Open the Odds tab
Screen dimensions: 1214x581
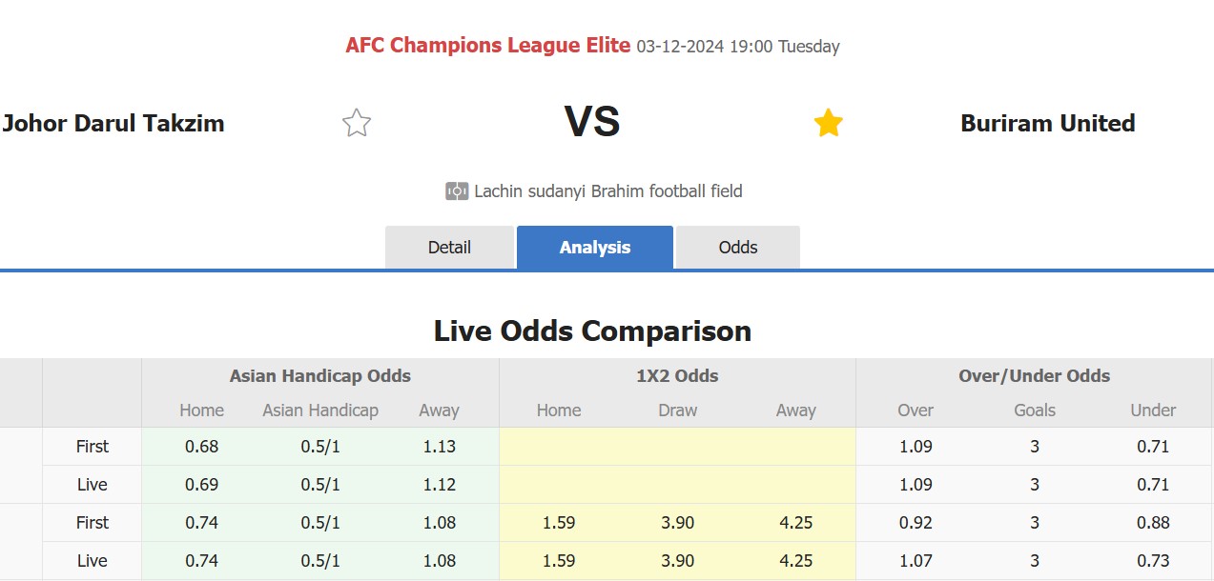pos(738,248)
